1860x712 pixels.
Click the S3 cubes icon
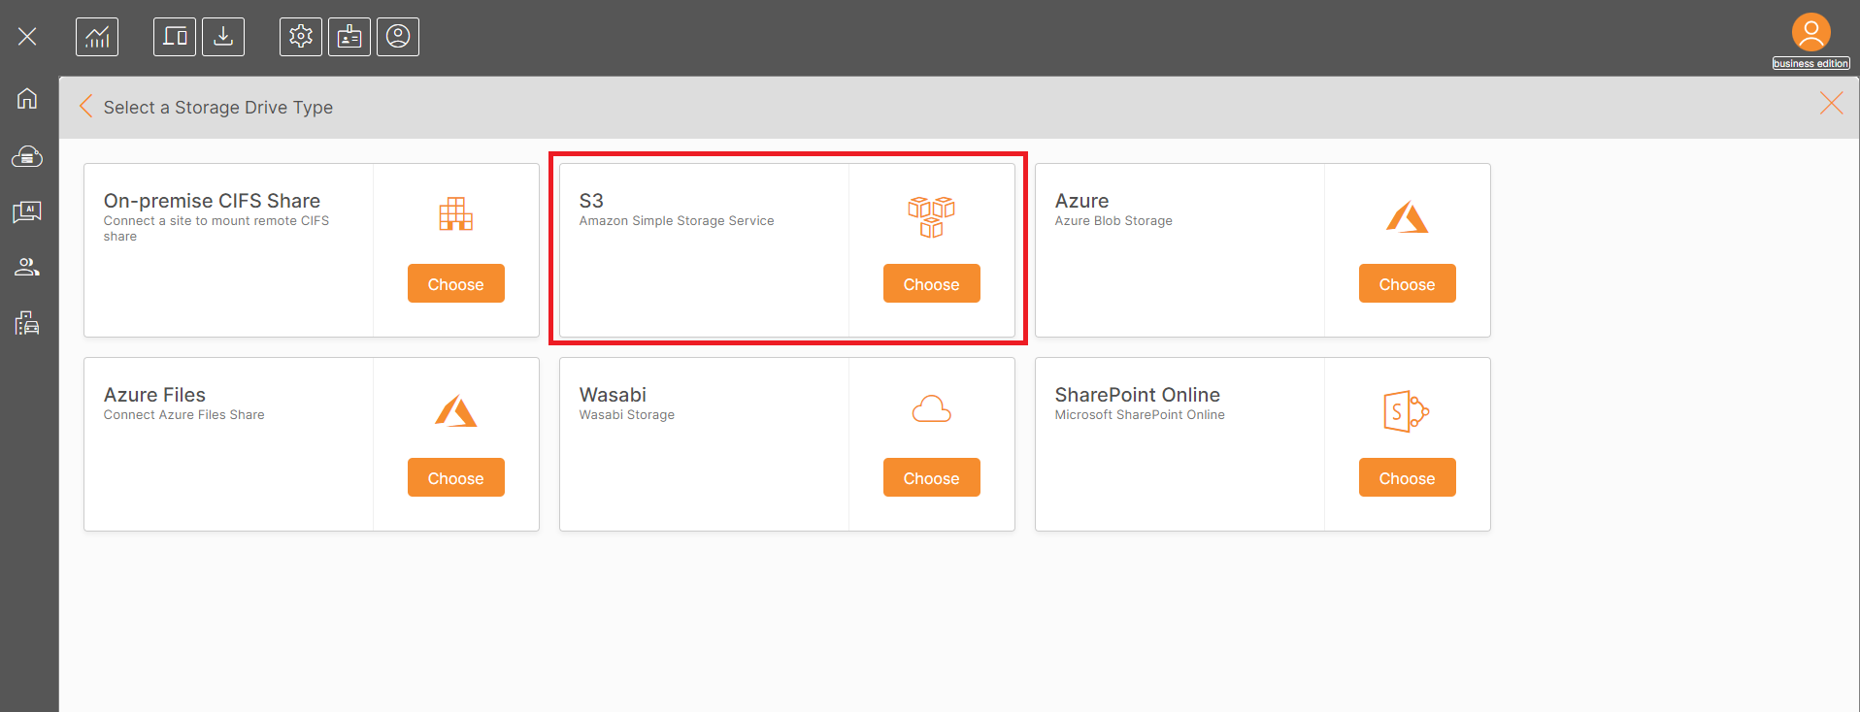(931, 217)
